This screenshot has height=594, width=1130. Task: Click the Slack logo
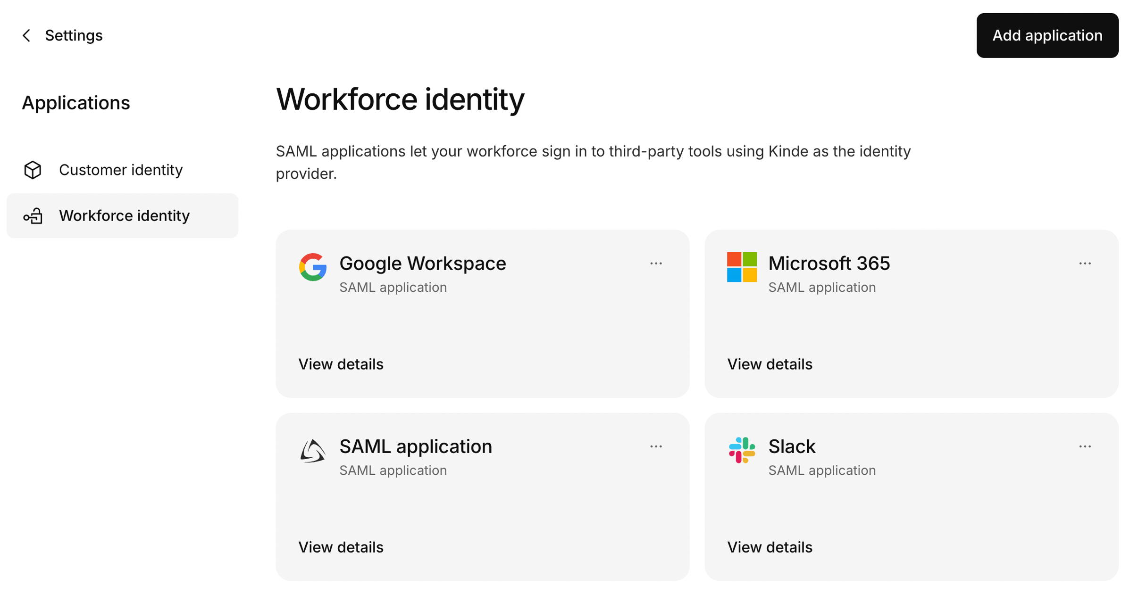tap(742, 450)
